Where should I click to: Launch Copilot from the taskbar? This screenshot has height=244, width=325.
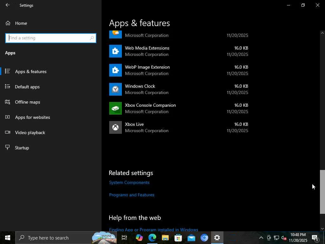(139, 238)
